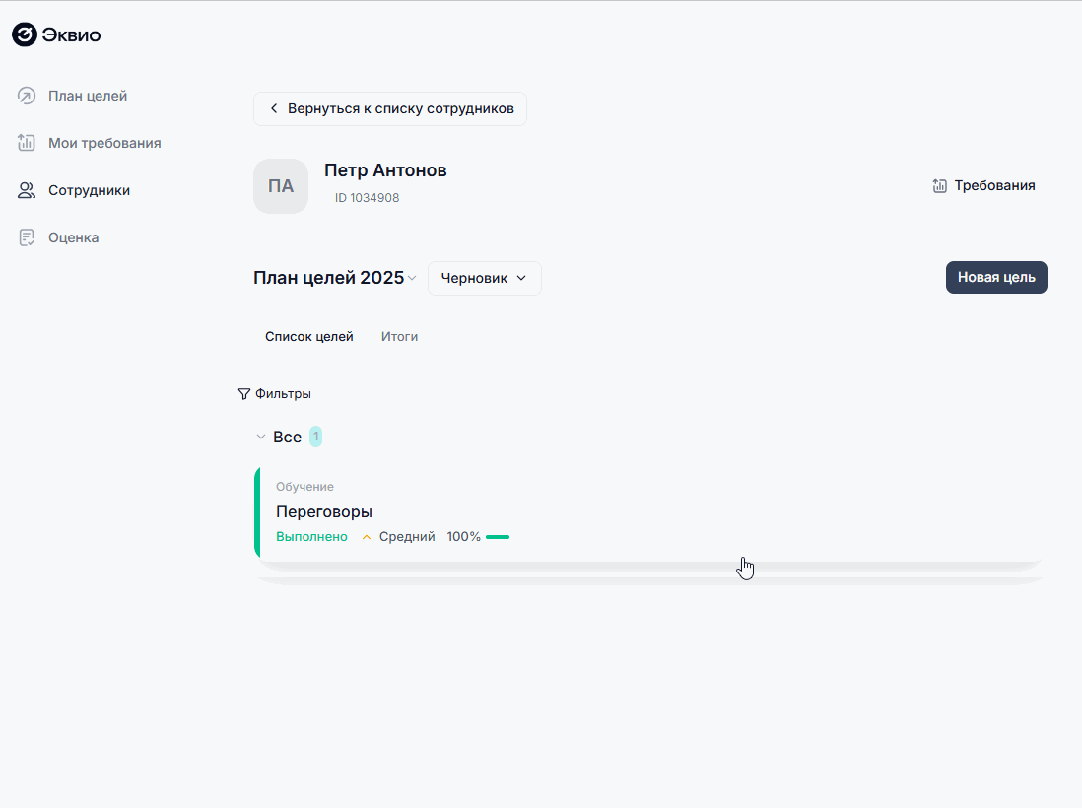
Task: Open План целей from the sidebar
Action: [87, 96]
